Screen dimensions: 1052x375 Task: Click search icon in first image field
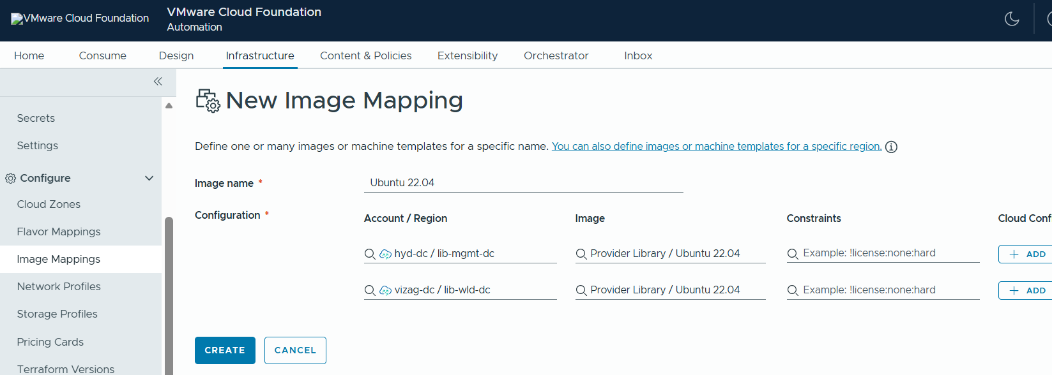click(x=581, y=254)
